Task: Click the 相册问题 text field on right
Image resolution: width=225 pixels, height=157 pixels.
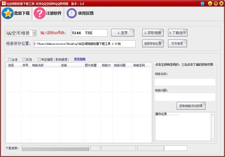Action: pos(185,97)
